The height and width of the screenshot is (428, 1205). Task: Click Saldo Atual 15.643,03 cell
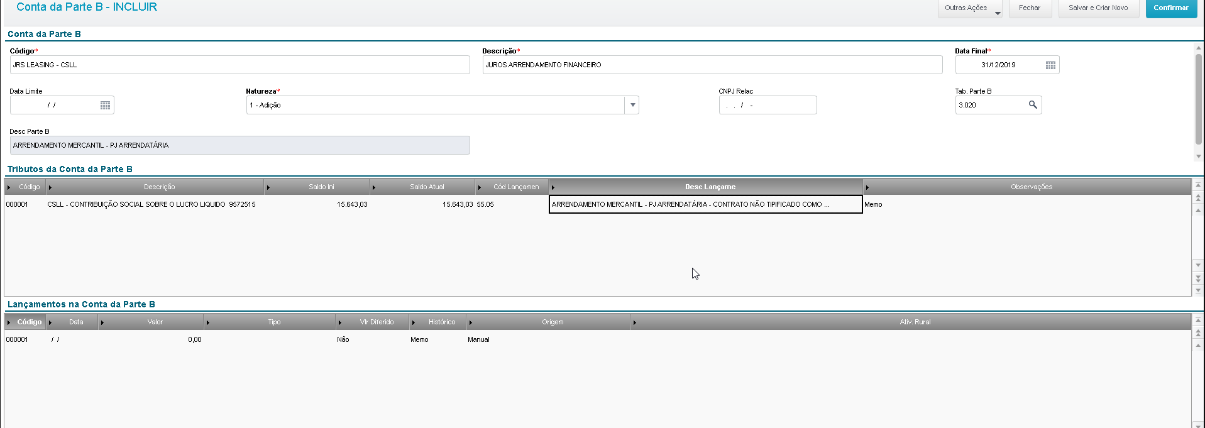point(422,204)
